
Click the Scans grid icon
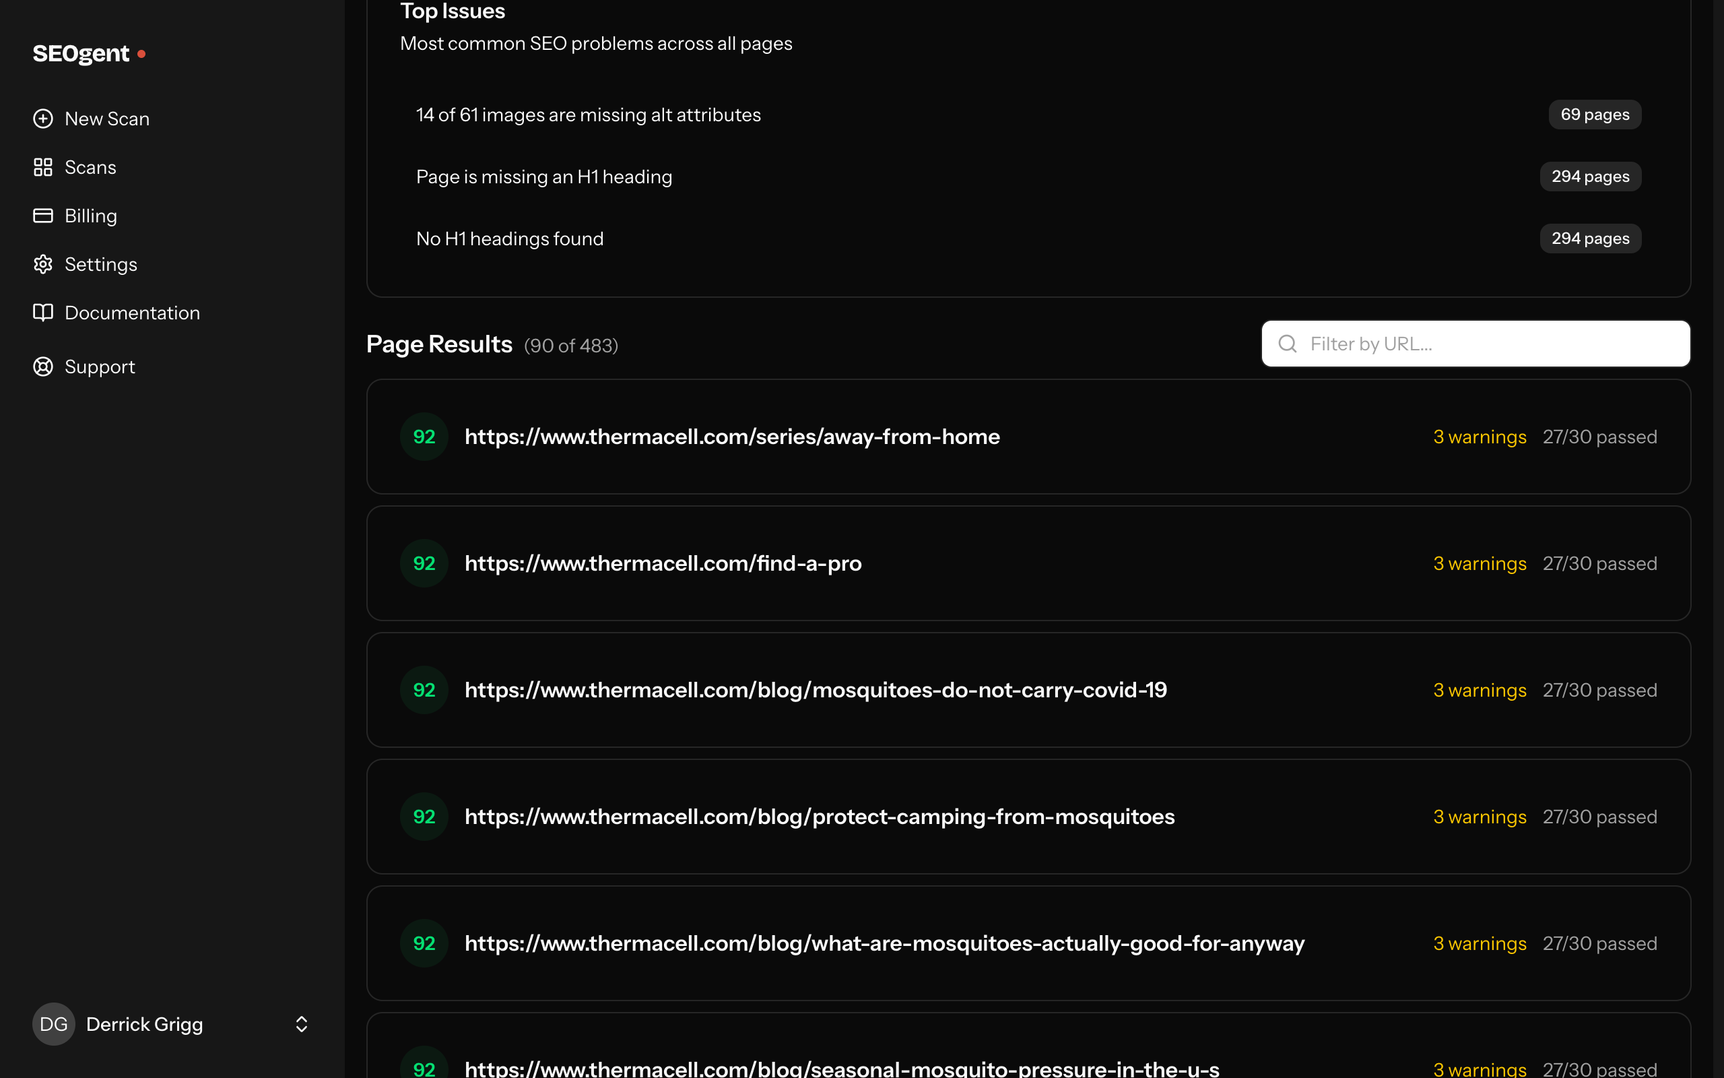point(42,167)
